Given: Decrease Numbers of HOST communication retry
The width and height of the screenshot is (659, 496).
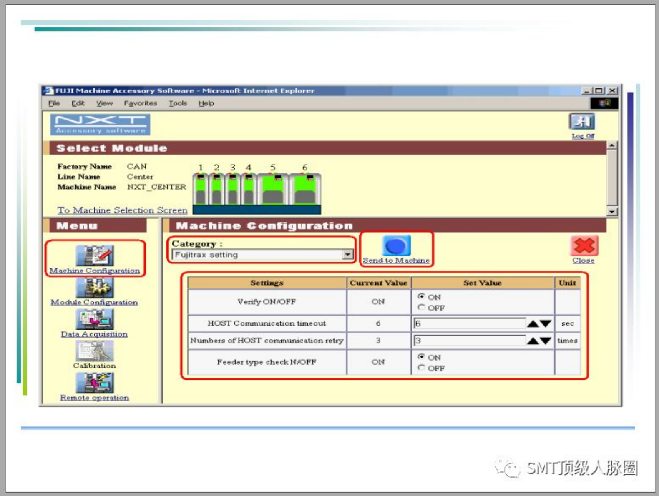Looking at the screenshot, I should click(x=546, y=341).
